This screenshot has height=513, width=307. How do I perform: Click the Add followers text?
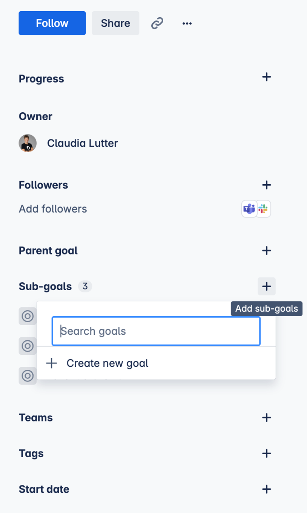coord(53,209)
